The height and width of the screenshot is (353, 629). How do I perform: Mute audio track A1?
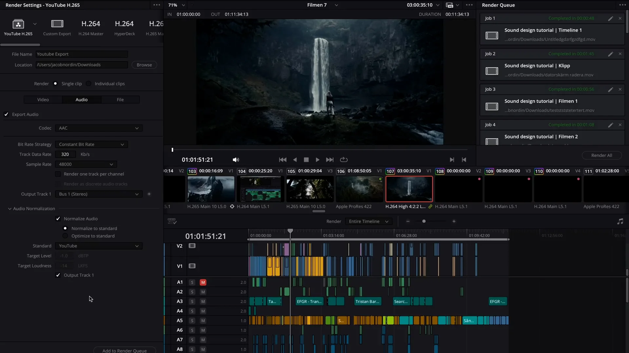(203, 282)
